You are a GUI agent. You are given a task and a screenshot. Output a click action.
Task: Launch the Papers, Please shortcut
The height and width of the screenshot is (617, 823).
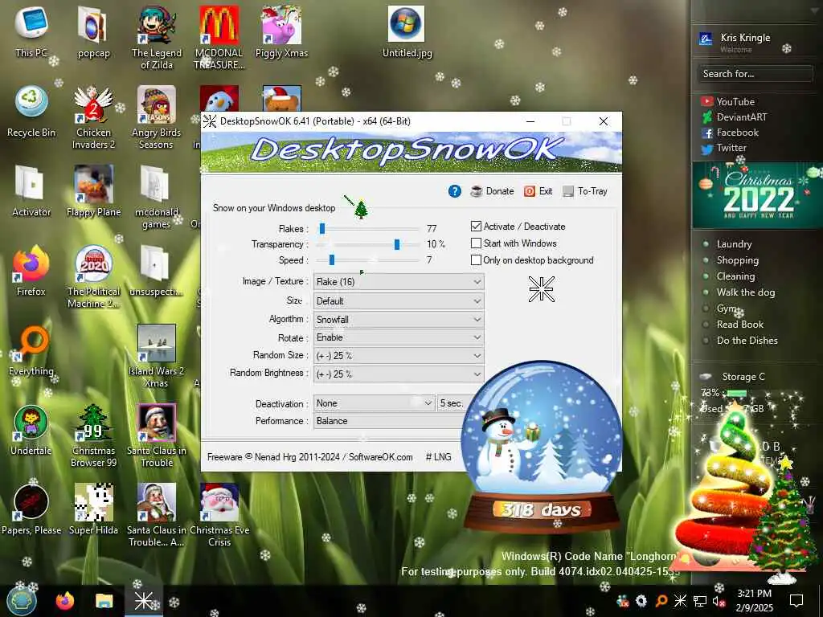click(x=31, y=510)
